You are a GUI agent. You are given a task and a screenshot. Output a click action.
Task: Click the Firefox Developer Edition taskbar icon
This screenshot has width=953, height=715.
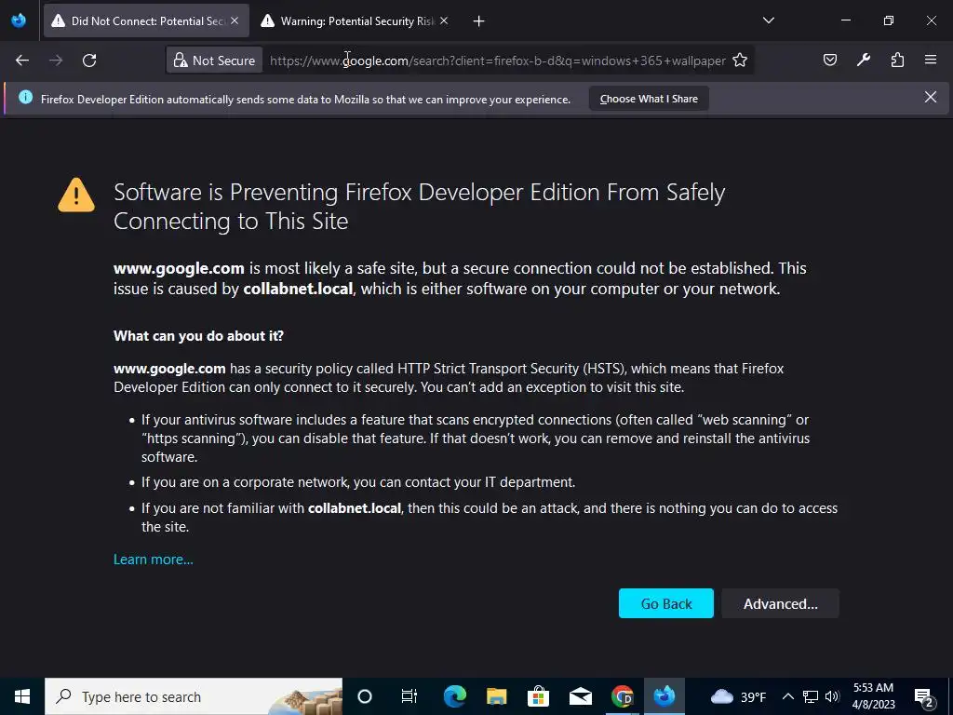tap(664, 696)
